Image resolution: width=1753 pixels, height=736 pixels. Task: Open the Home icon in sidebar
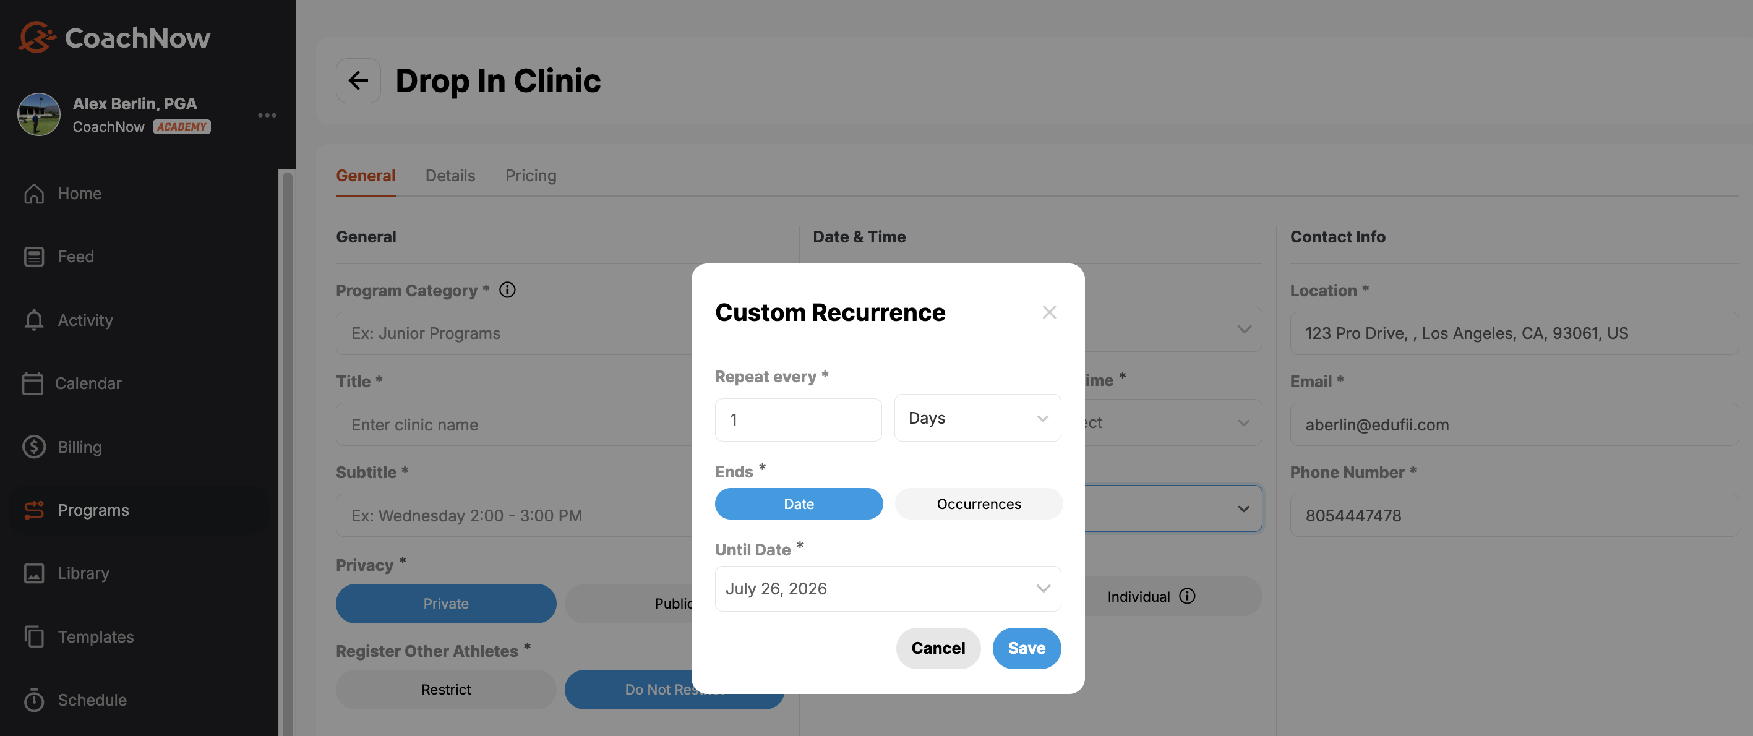34,194
